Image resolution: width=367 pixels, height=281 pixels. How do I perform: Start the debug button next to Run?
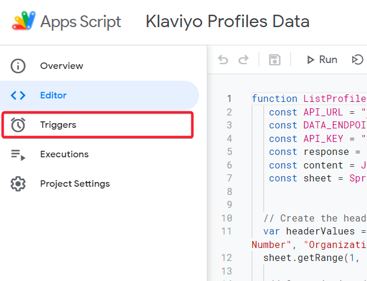[x=358, y=59]
